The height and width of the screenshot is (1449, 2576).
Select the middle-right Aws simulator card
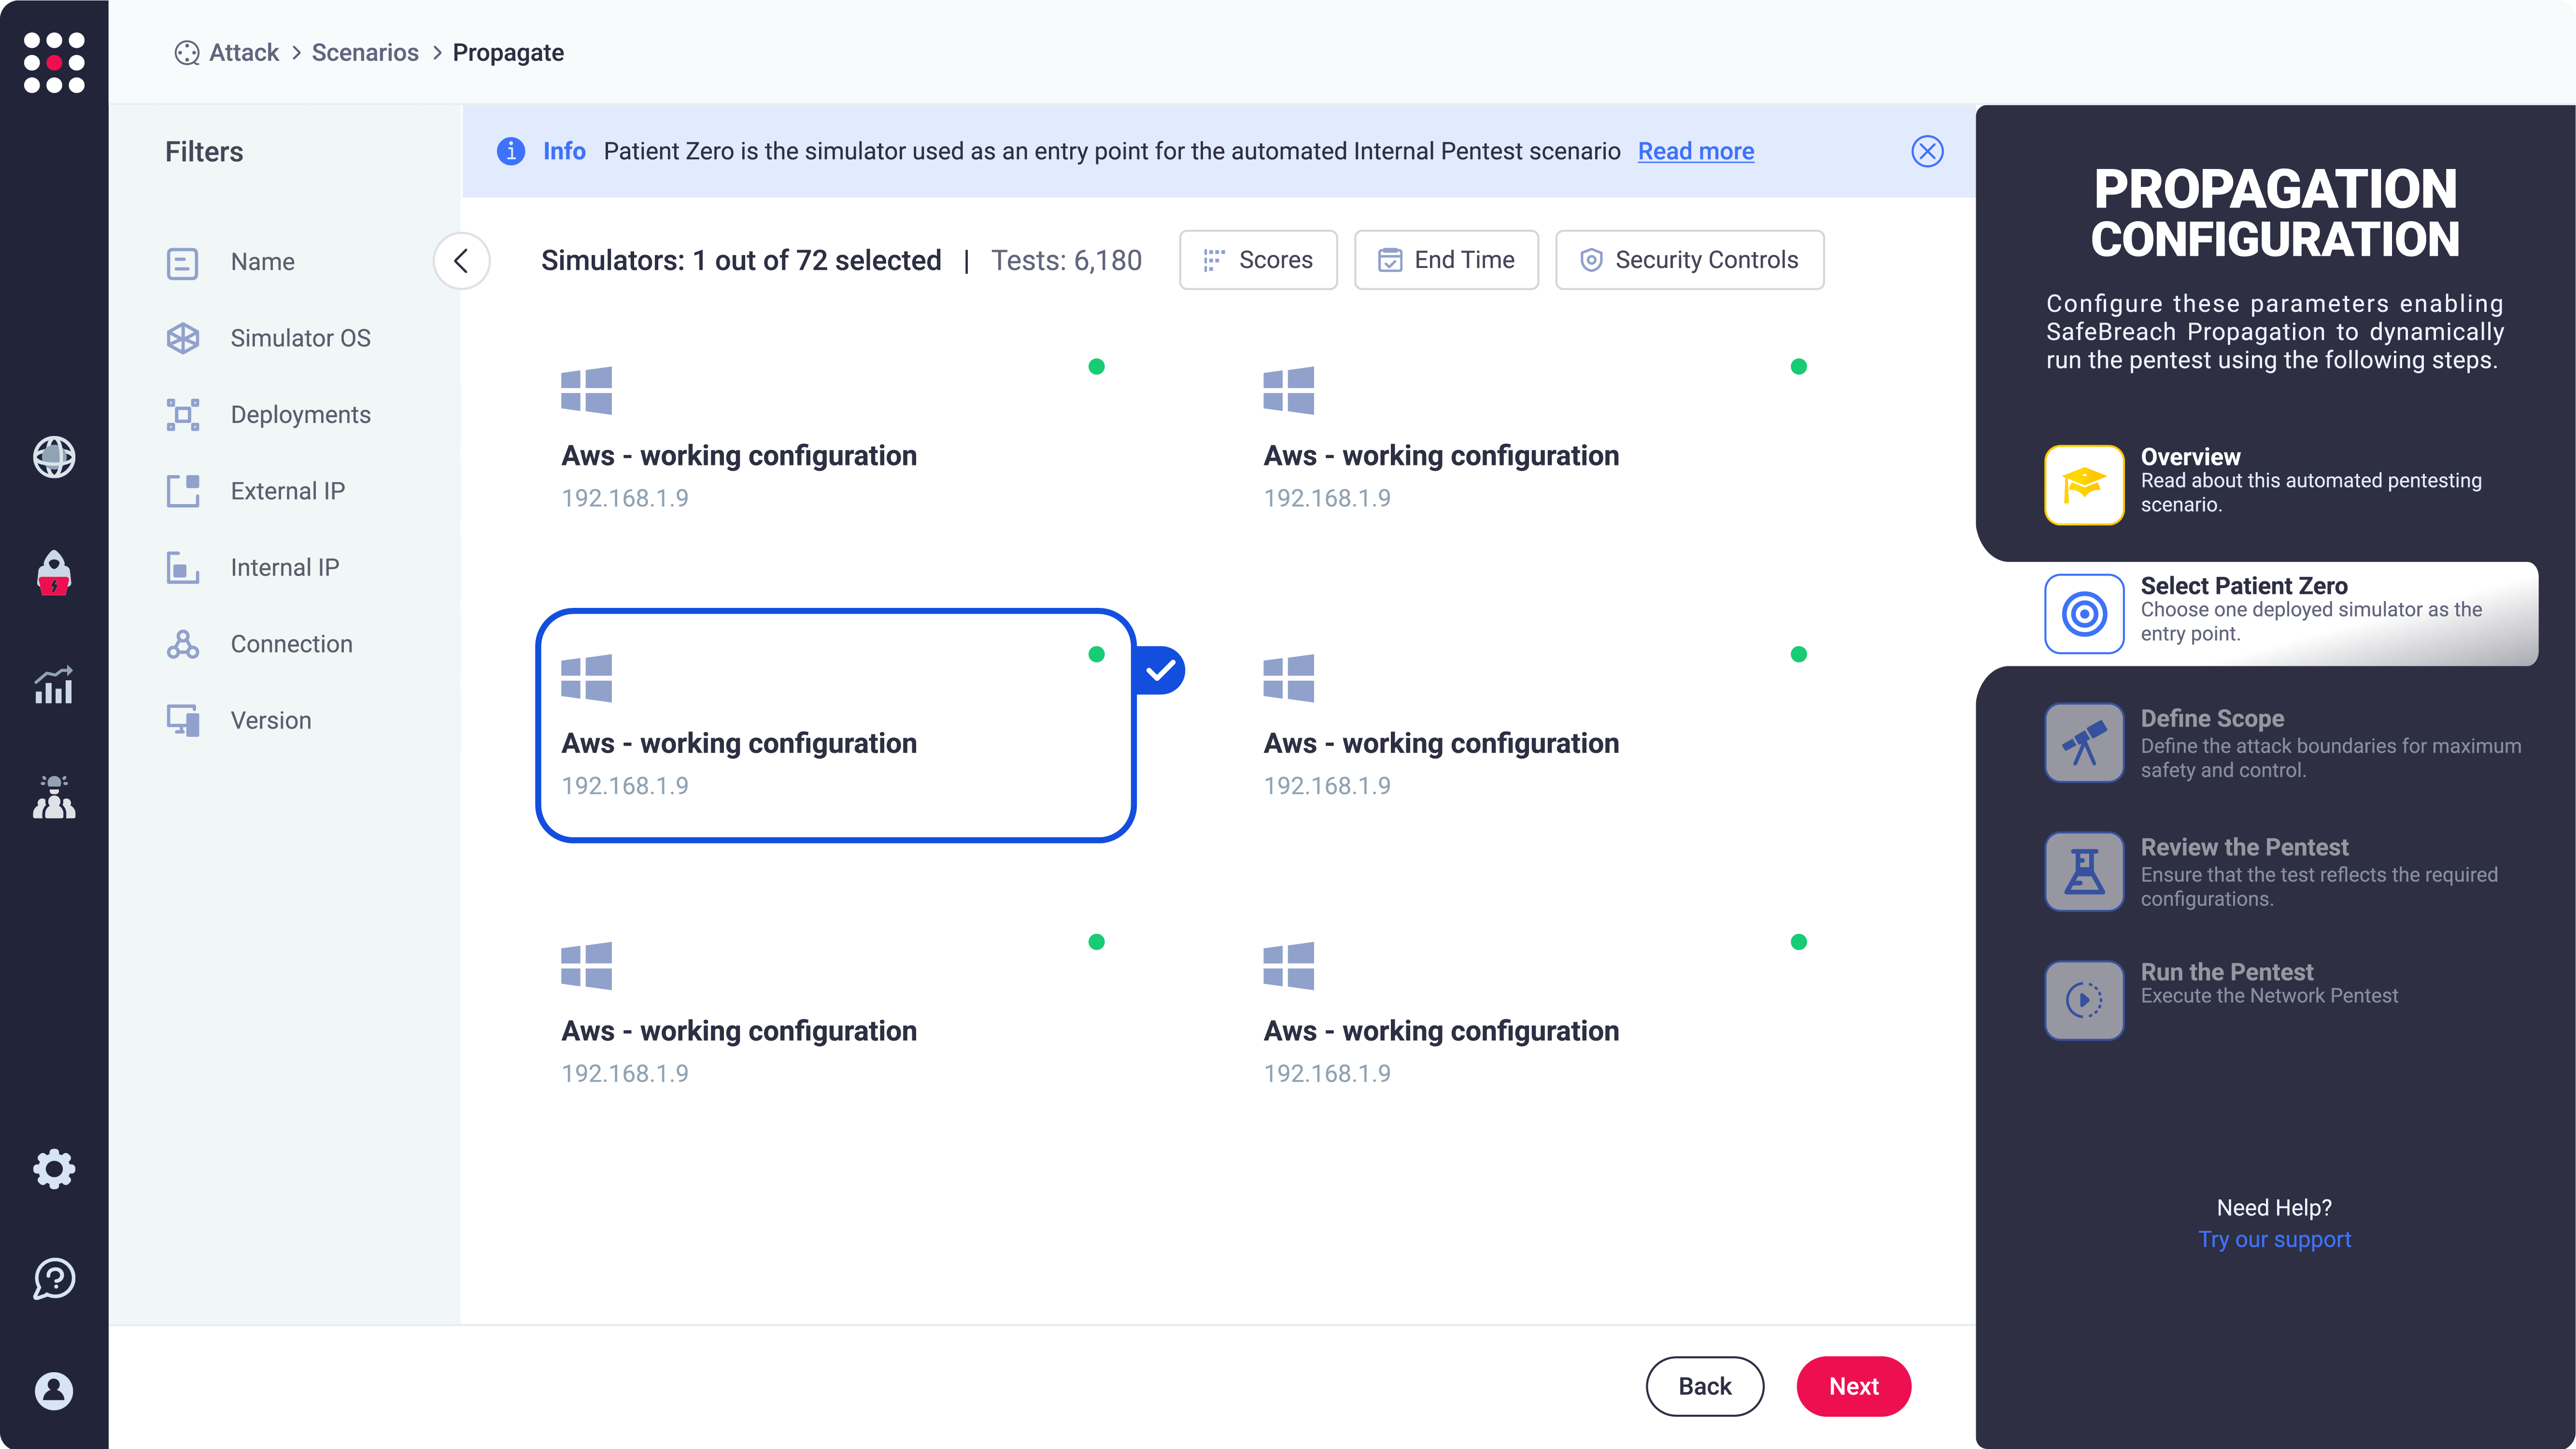point(1538,726)
